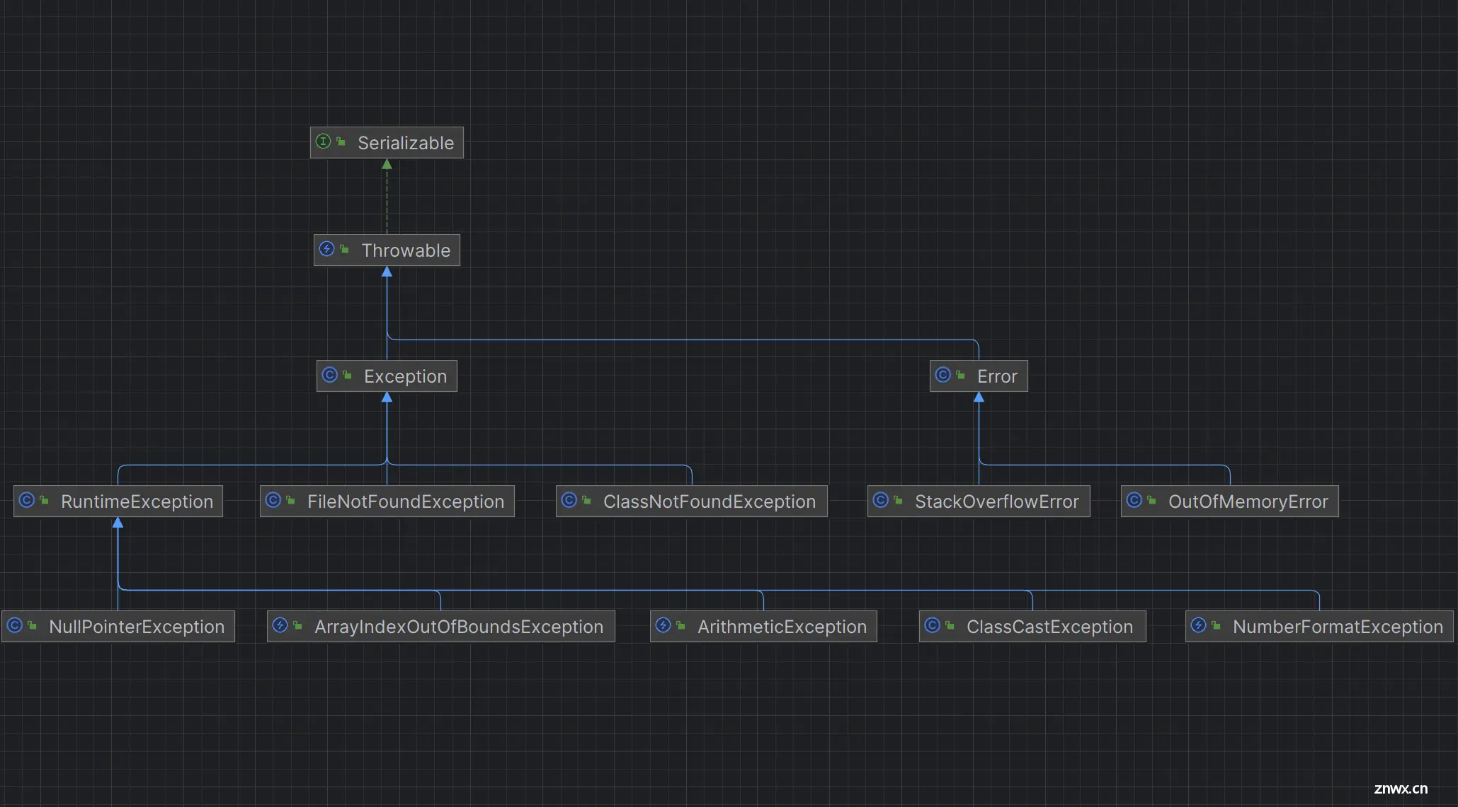Click the abstract class icon beside Throwable
1458x807 pixels.
tap(326, 249)
